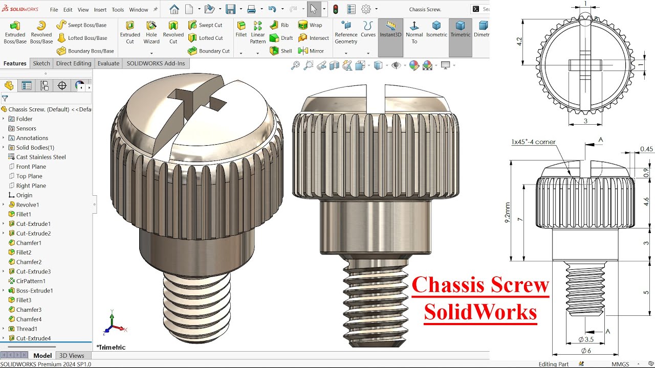Screen dimensions: 655x368
Task: Choose Swept Boss/Base
Action: point(82,25)
